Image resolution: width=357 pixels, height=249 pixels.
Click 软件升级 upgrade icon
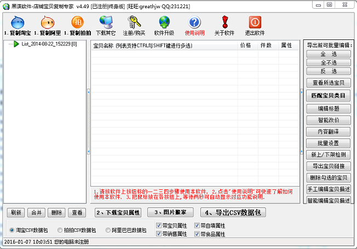coord(164,26)
